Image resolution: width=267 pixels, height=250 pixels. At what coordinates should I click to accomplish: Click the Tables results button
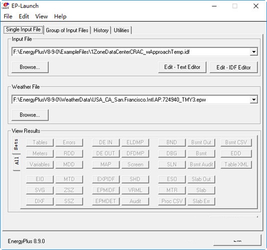[x=40, y=142]
